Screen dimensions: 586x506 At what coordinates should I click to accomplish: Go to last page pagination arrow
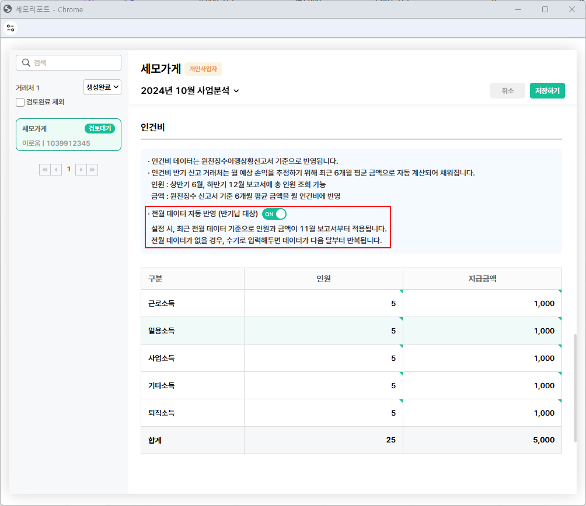(92, 170)
